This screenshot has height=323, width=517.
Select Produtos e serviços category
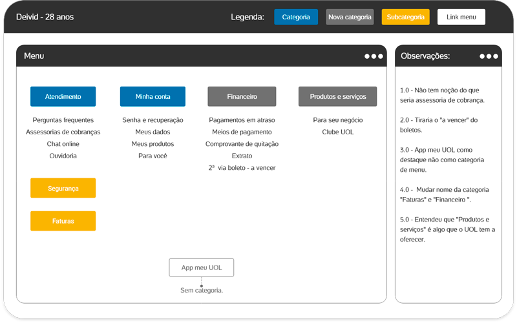337,96
